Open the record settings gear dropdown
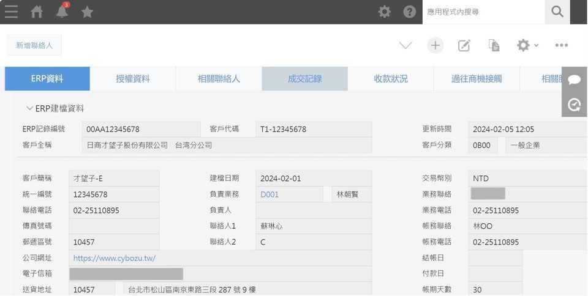Screen dimensions: 588x296 point(527,45)
